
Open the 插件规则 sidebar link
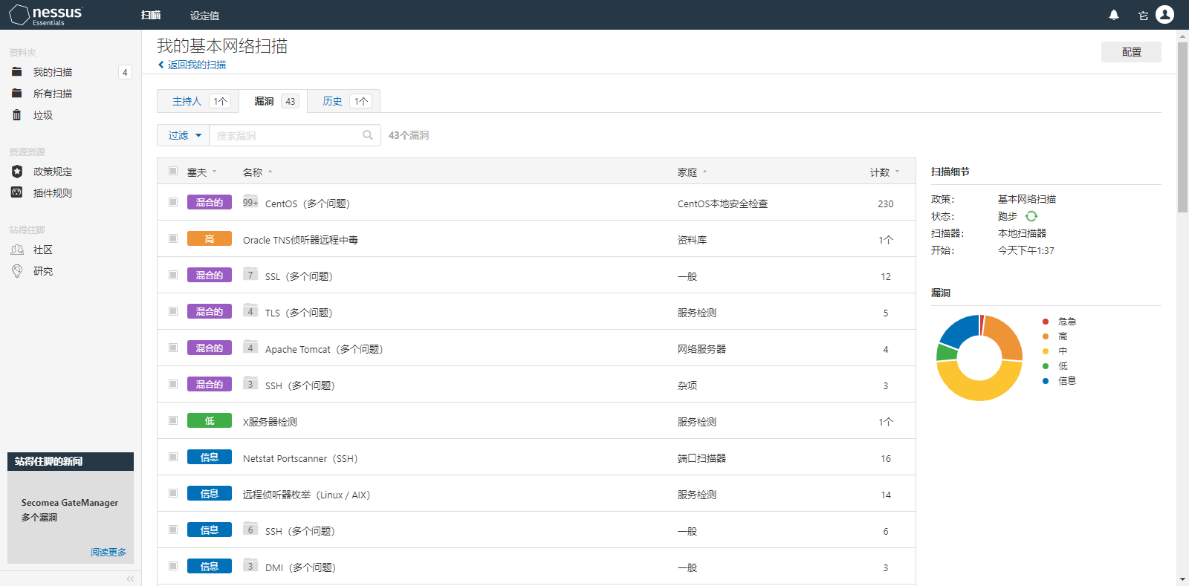point(53,193)
